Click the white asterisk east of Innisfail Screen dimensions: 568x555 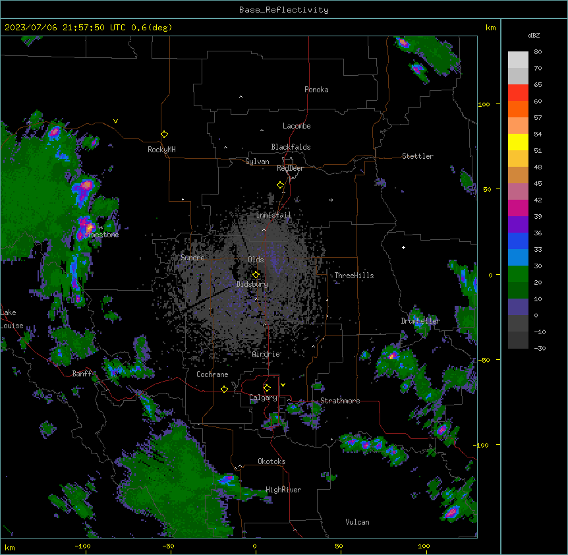click(331, 200)
